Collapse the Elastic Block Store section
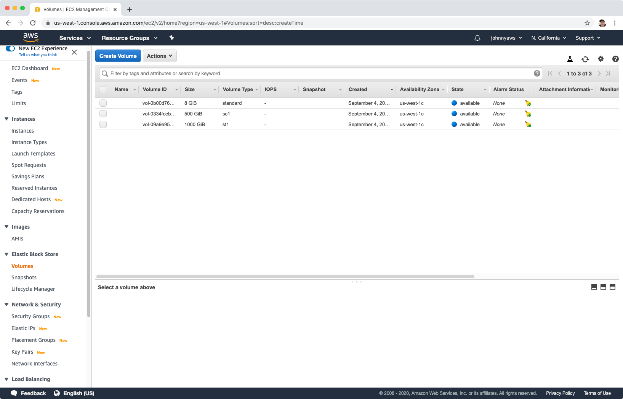623x399 pixels. [6, 254]
